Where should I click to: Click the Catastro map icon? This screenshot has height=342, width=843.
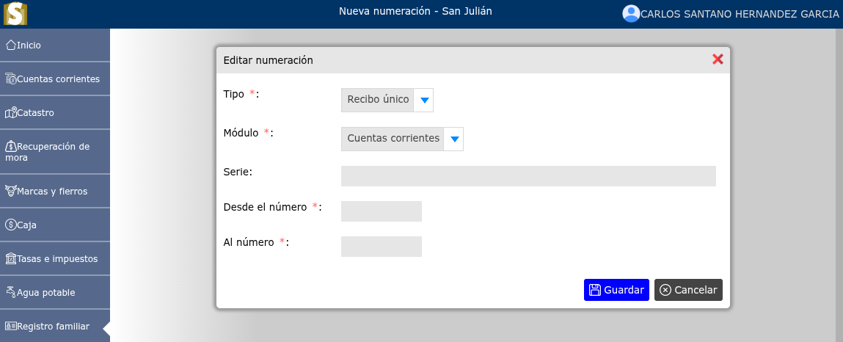[x=10, y=112]
